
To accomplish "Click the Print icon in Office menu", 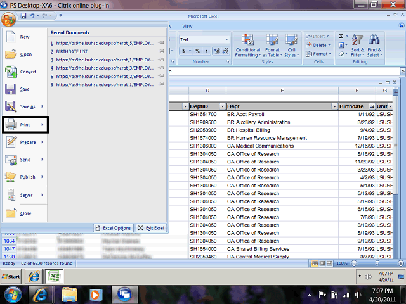I will pos(11,125).
